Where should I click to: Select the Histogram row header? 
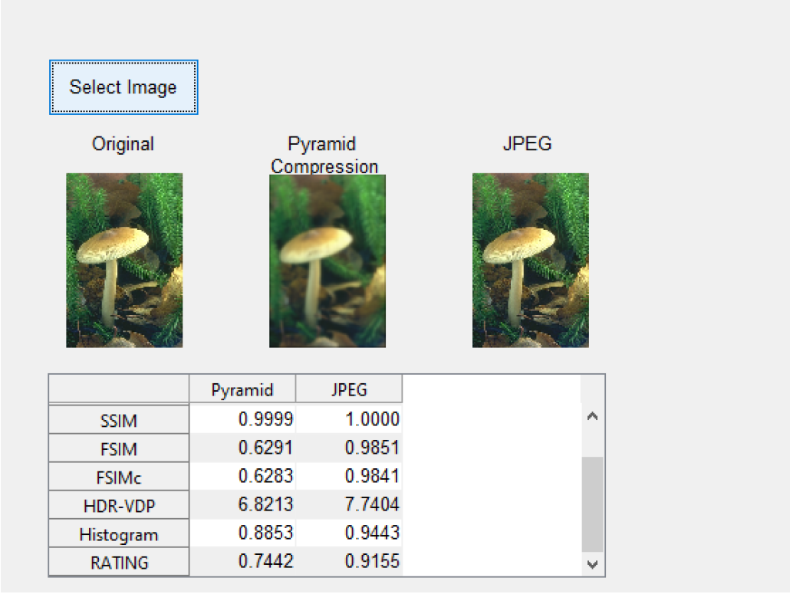pyautogui.click(x=119, y=533)
